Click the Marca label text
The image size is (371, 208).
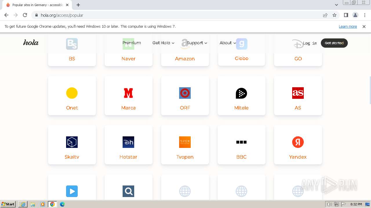click(128, 108)
